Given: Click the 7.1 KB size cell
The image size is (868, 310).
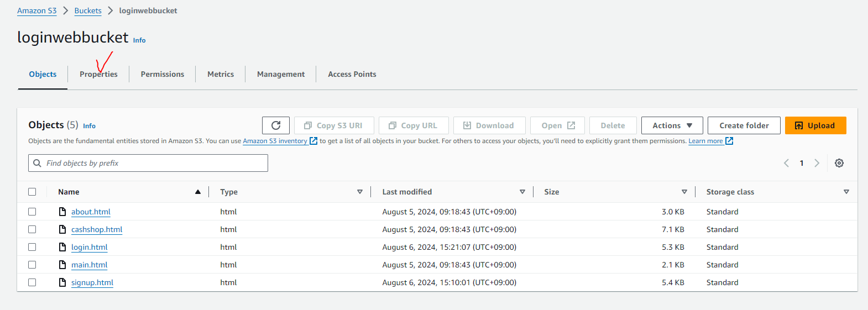Looking at the screenshot, I should coord(673,229).
